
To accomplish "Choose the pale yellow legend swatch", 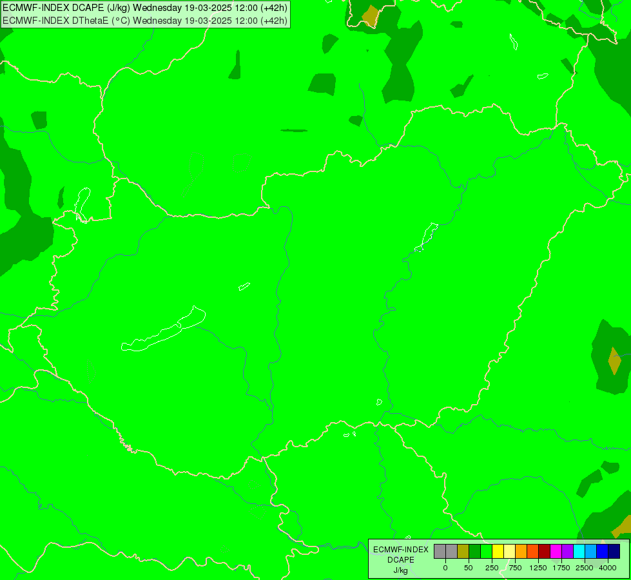I will tap(510, 552).
